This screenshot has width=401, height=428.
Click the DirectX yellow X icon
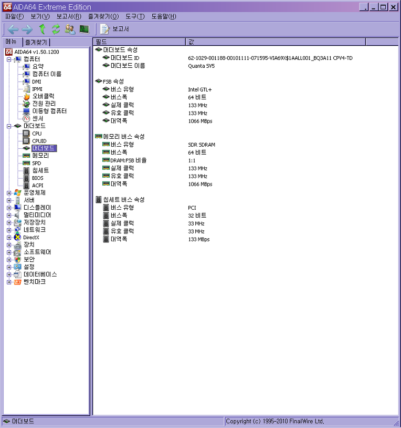(18, 238)
